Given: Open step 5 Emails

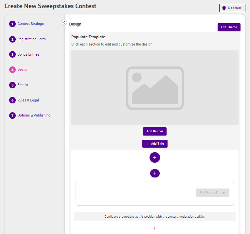Looking at the screenshot, I should [23, 85].
